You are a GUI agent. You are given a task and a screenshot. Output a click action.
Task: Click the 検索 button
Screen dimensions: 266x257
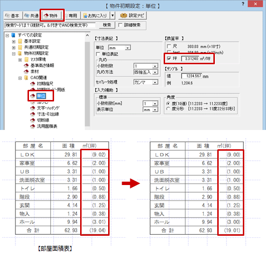(107, 25)
